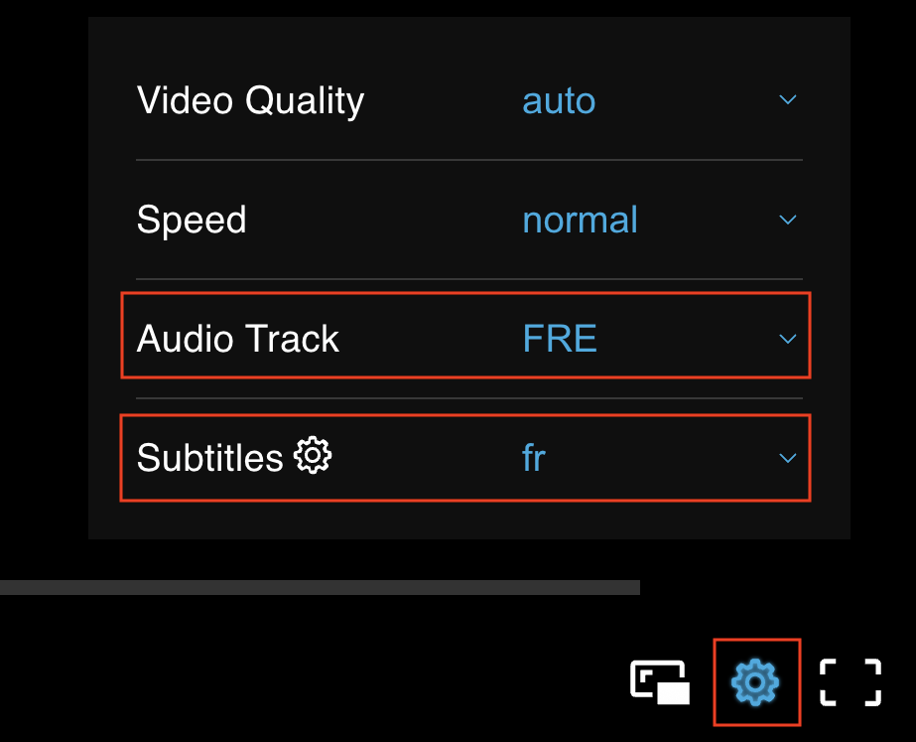Select the Speed menu label
This screenshot has width=916, height=742.
192,220
